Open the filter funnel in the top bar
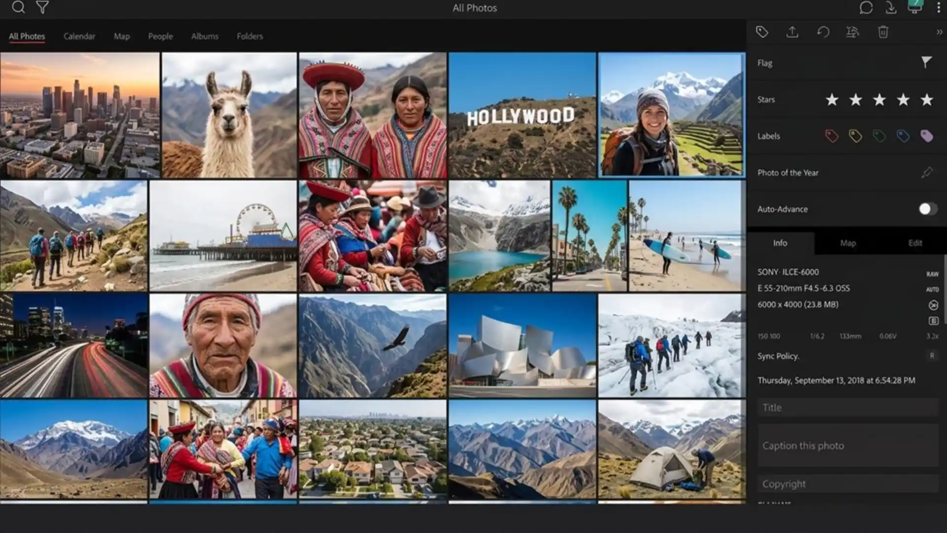This screenshot has width=947, height=533. [x=42, y=7]
